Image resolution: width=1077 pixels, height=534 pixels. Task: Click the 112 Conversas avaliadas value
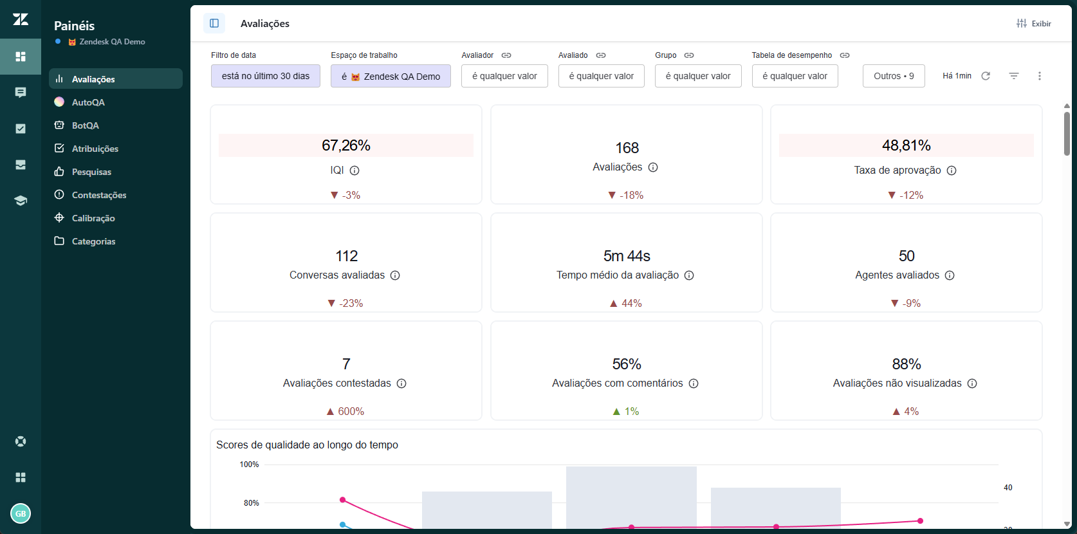point(346,256)
